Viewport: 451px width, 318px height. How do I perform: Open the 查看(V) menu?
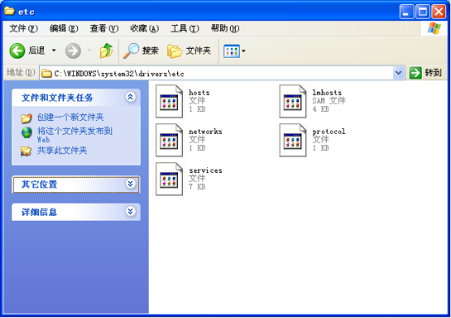click(x=104, y=28)
